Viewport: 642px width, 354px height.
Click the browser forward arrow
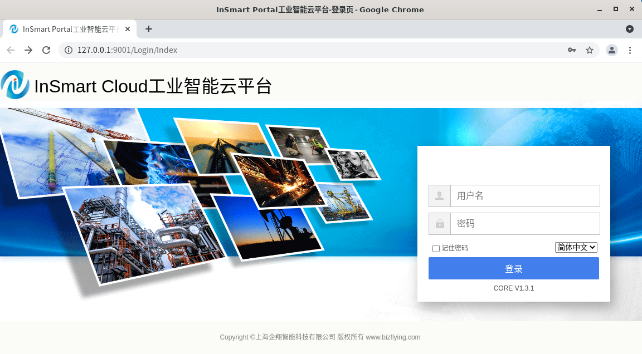pos(28,50)
